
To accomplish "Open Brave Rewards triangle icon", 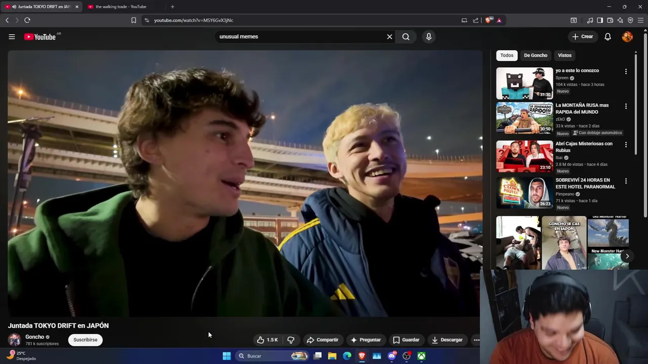I will [499, 20].
